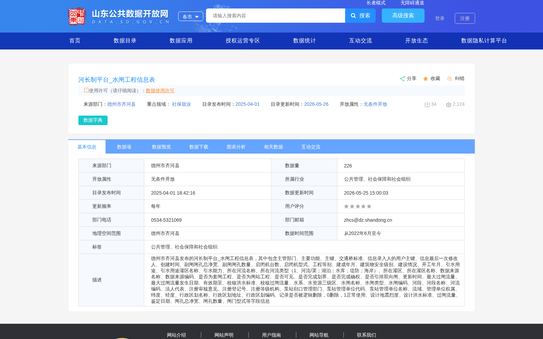This screenshot has width=543, height=339.
Task: Switch to the 数据项 tab
Action: click(124, 147)
